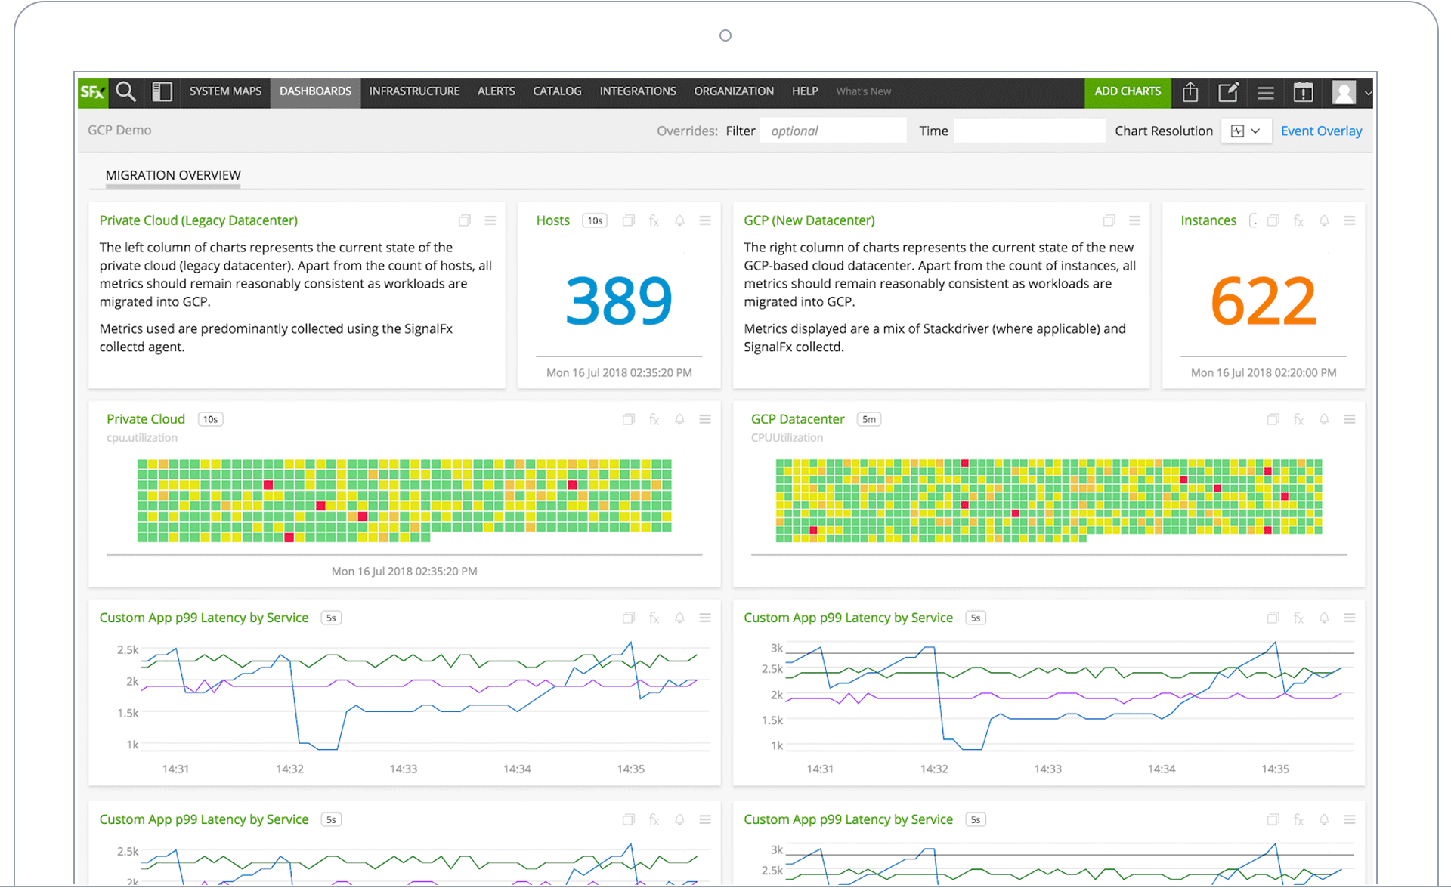Image resolution: width=1451 pixels, height=888 pixels.
Task: Select the Migration Overview tab
Action: pos(173,175)
